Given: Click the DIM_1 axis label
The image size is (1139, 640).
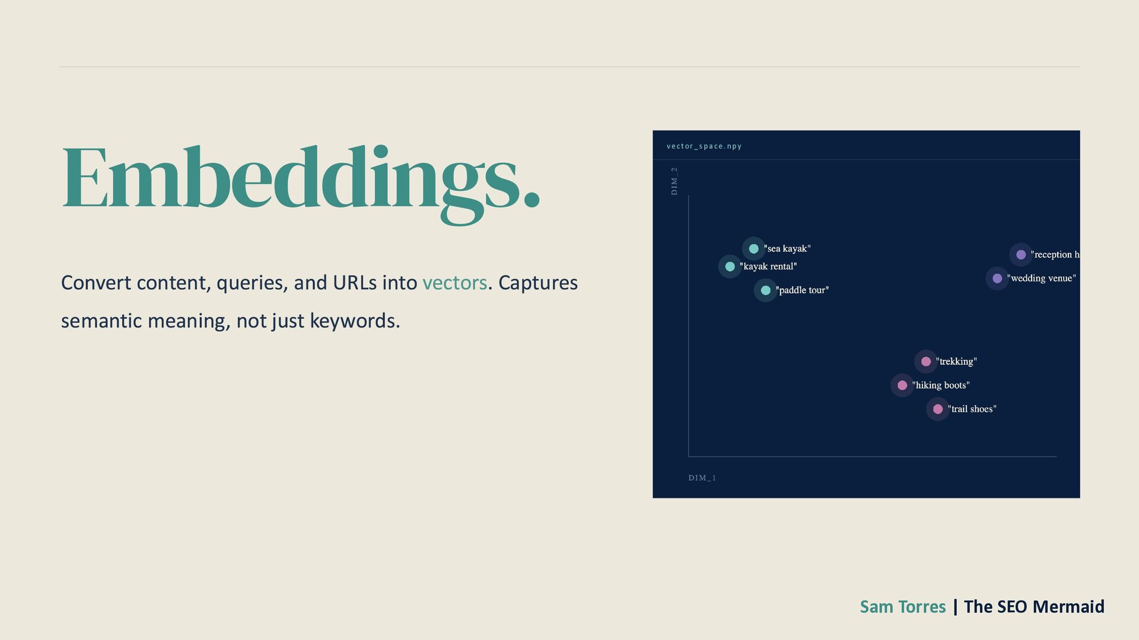Looking at the screenshot, I should (x=702, y=478).
